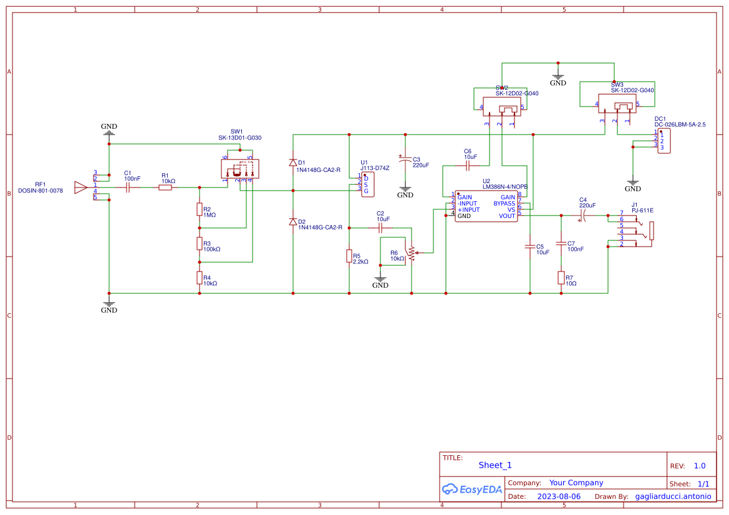Image resolution: width=729 pixels, height=515 pixels.
Task: Select resistor R5 2.2kΩ symbol
Action: (x=349, y=256)
